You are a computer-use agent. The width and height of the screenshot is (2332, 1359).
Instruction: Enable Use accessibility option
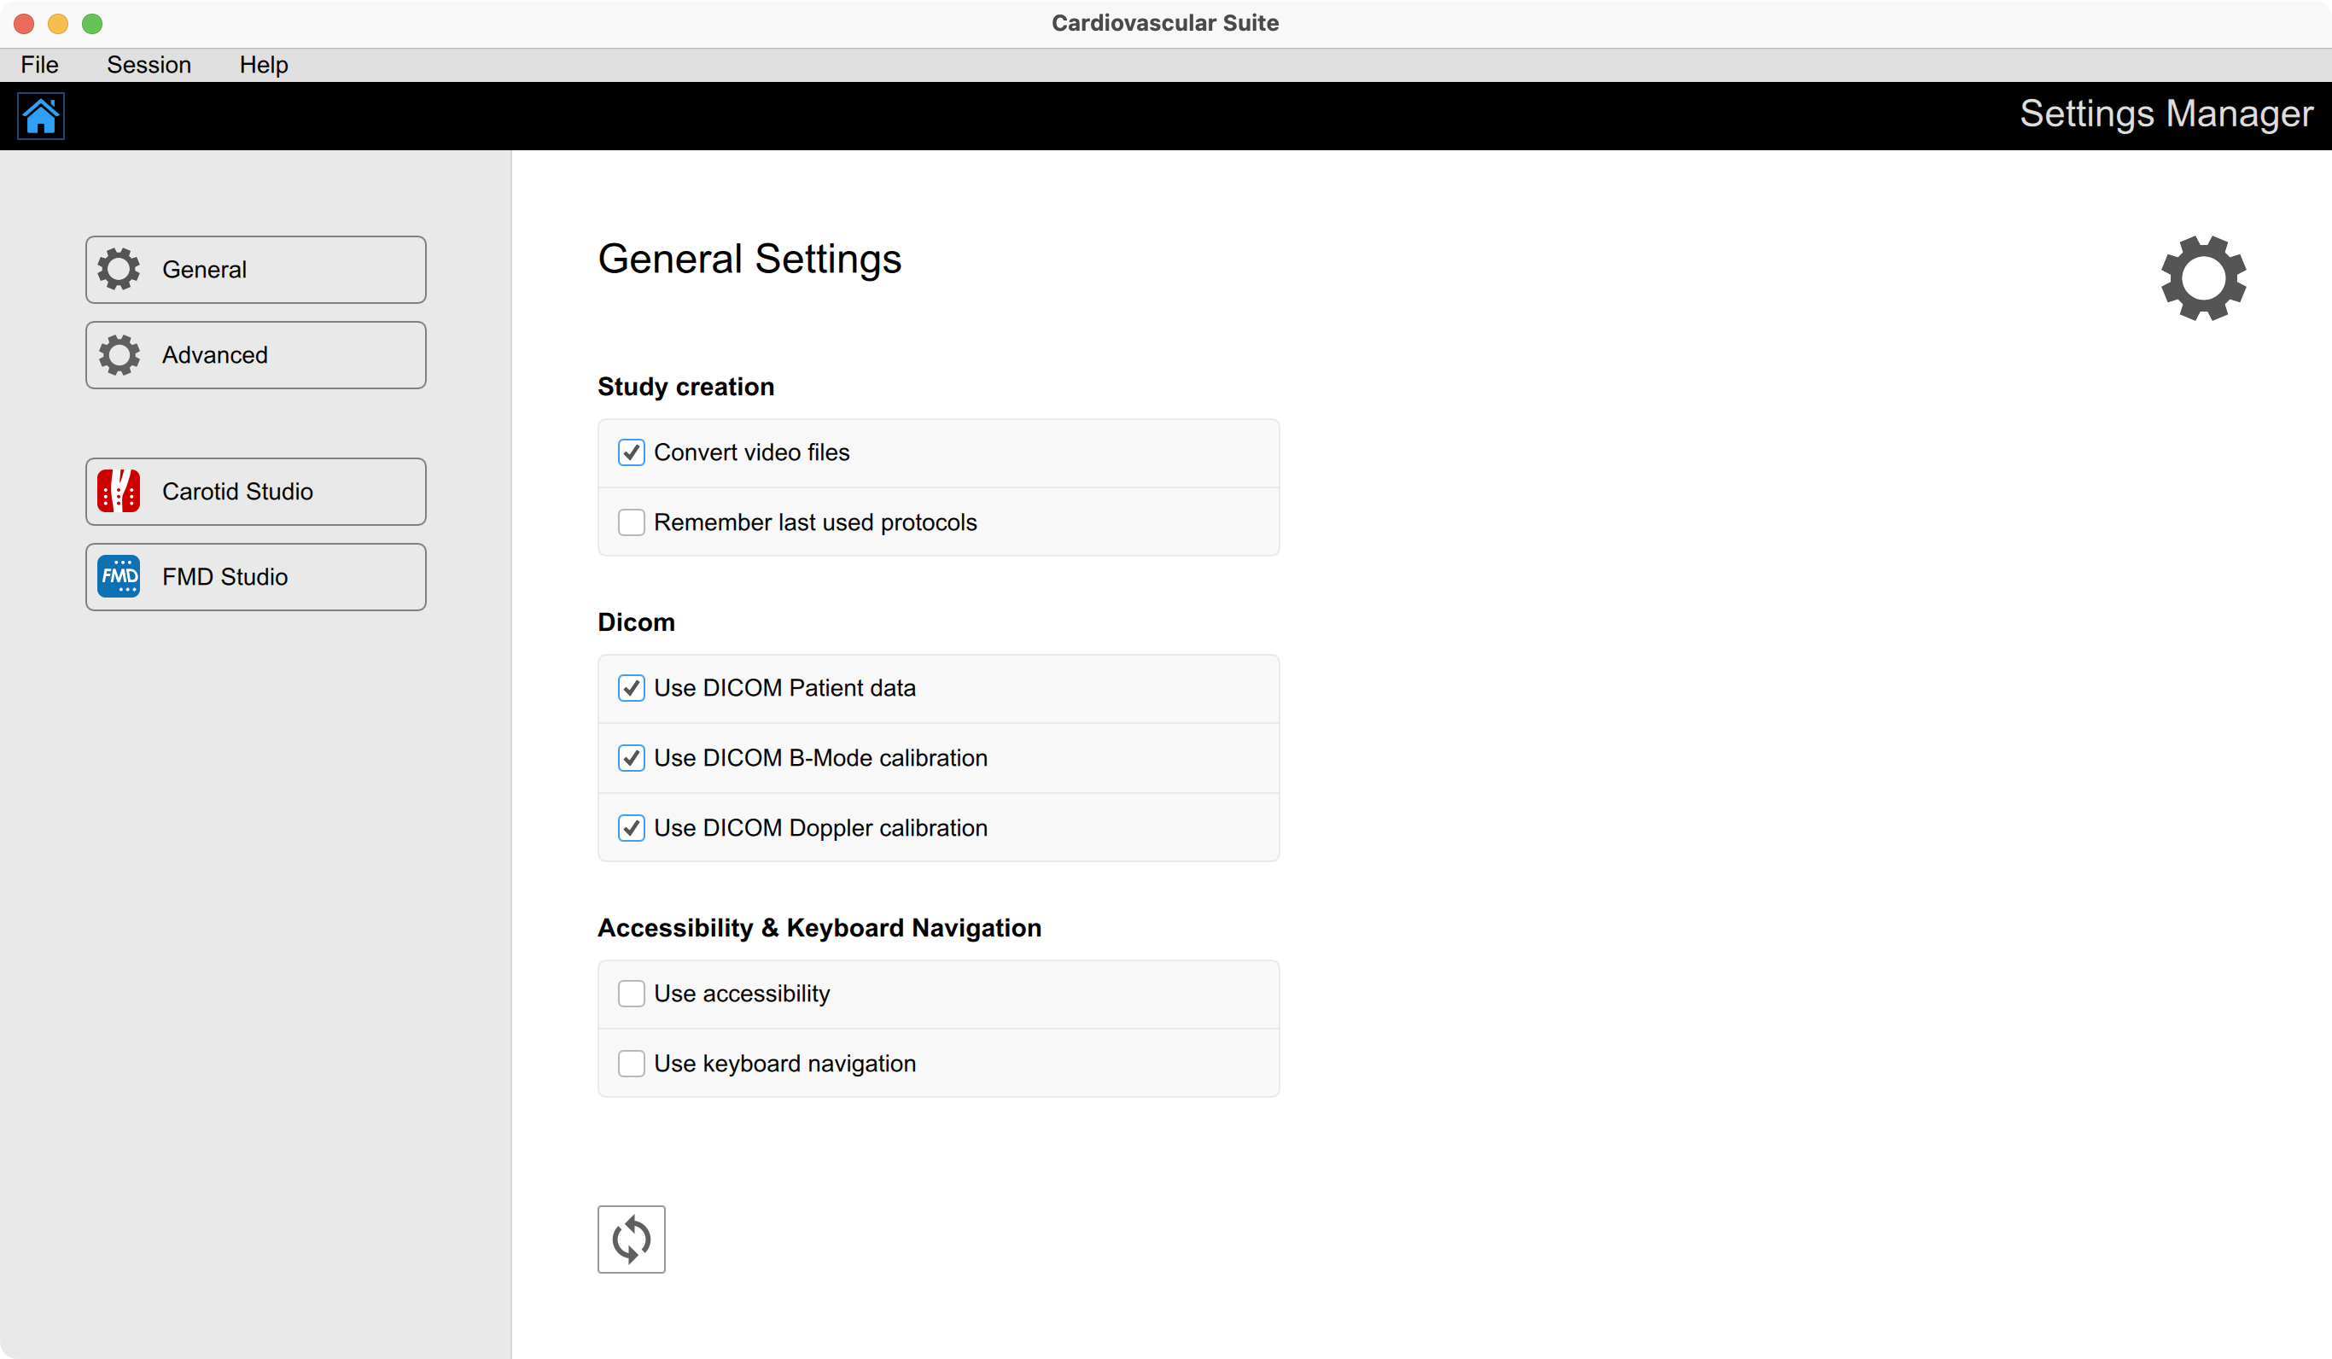coord(631,994)
